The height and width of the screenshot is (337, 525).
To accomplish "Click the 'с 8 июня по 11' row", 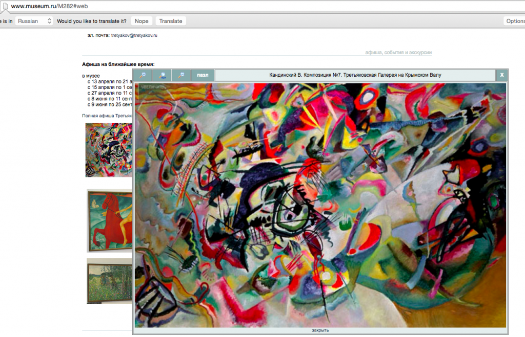I will click(110, 99).
